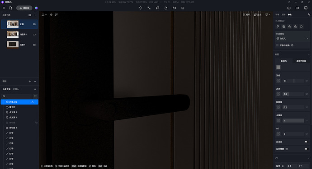312x169 pixels.
Task: Toggle the 自发光 switch
Action: coord(307,142)
